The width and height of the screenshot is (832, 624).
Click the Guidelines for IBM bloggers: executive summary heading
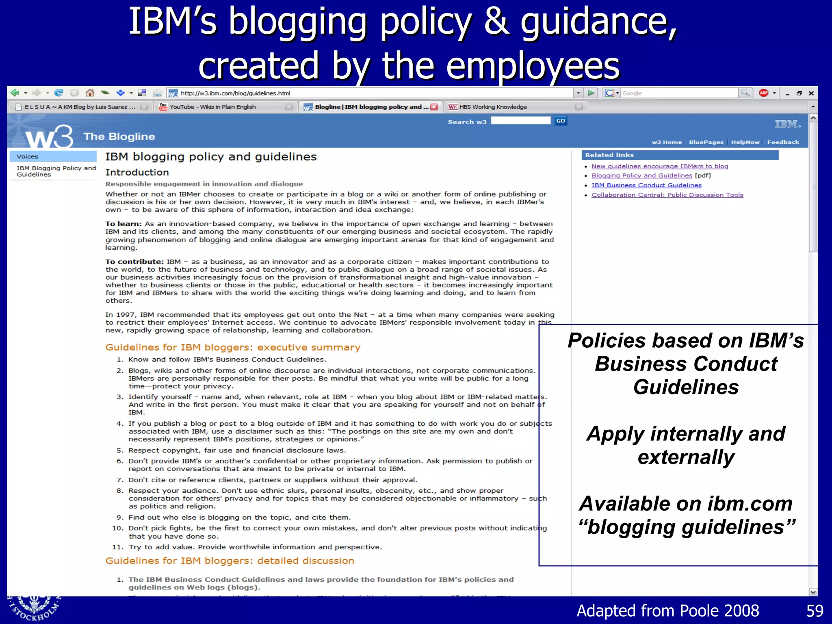tap(233, 347)
